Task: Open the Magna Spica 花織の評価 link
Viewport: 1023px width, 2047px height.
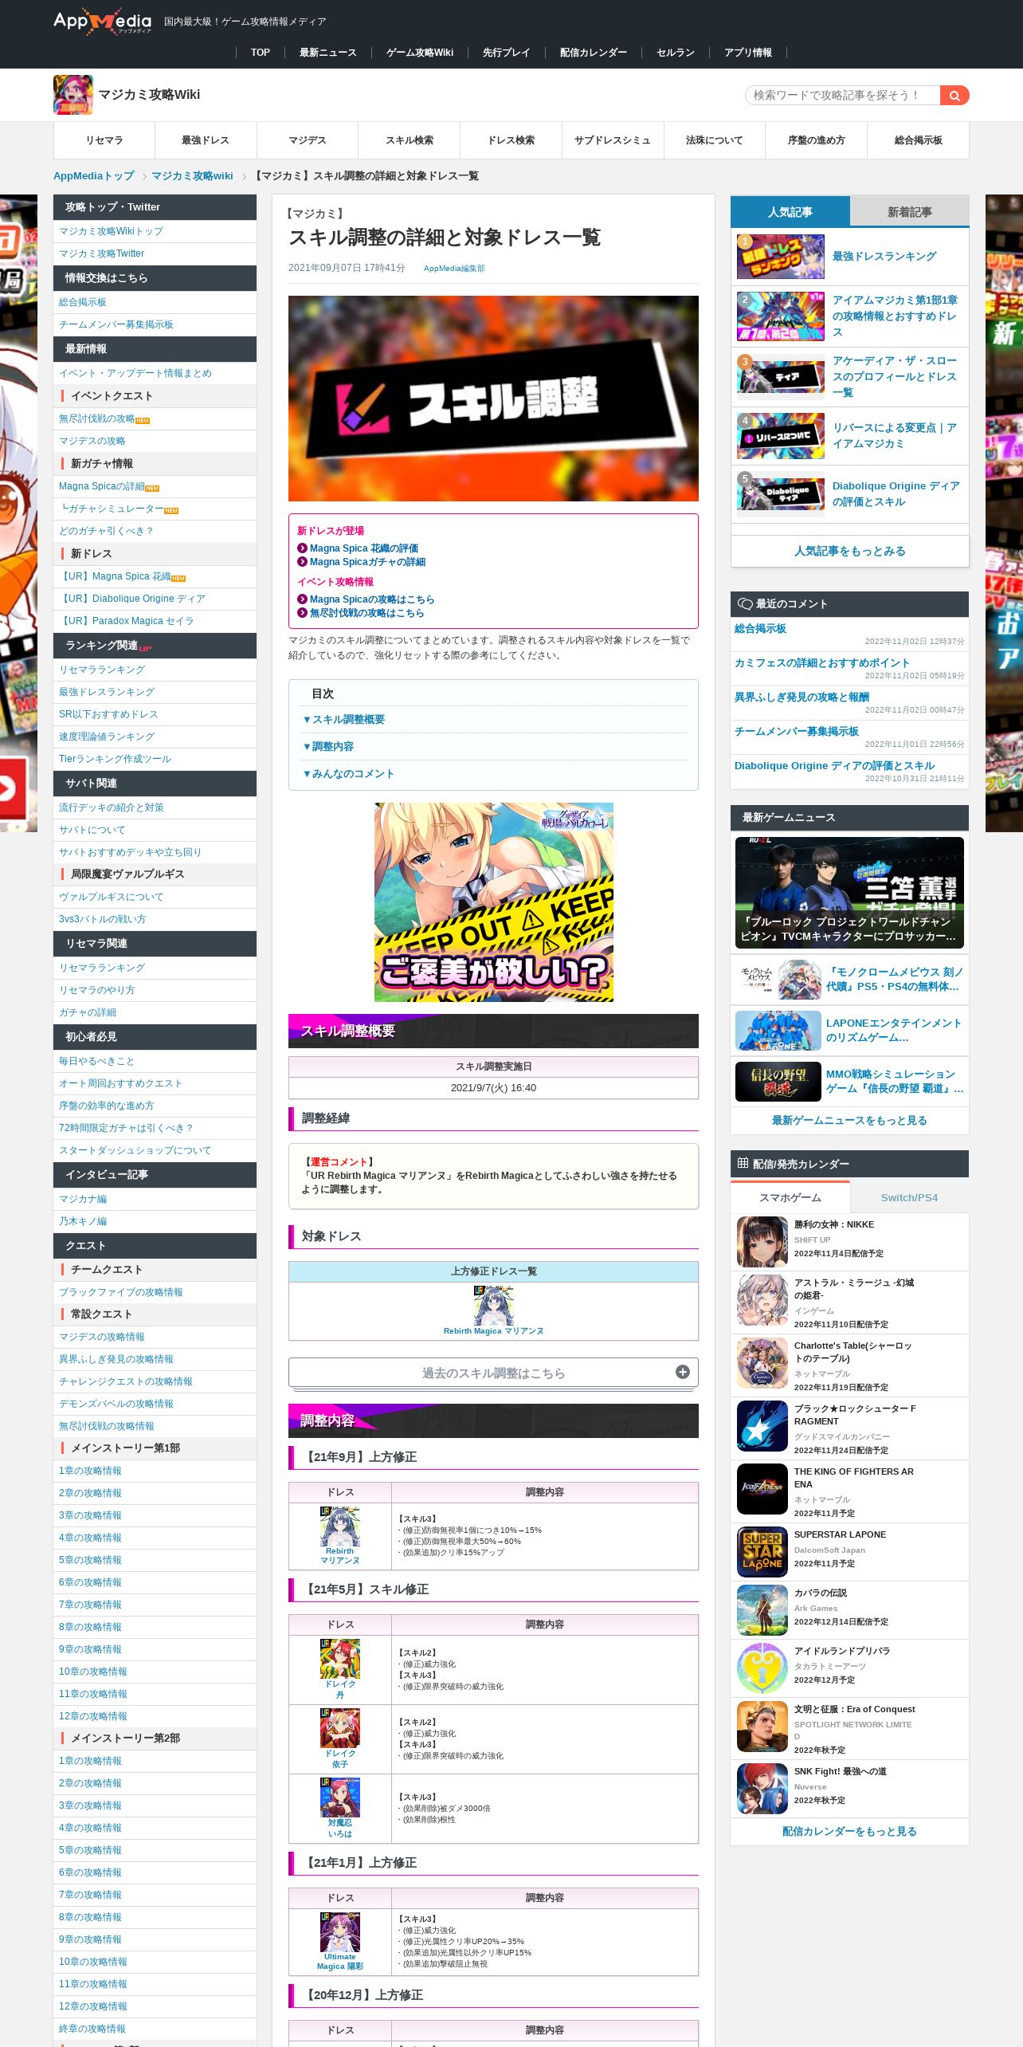Action: (x=363, y=548)
